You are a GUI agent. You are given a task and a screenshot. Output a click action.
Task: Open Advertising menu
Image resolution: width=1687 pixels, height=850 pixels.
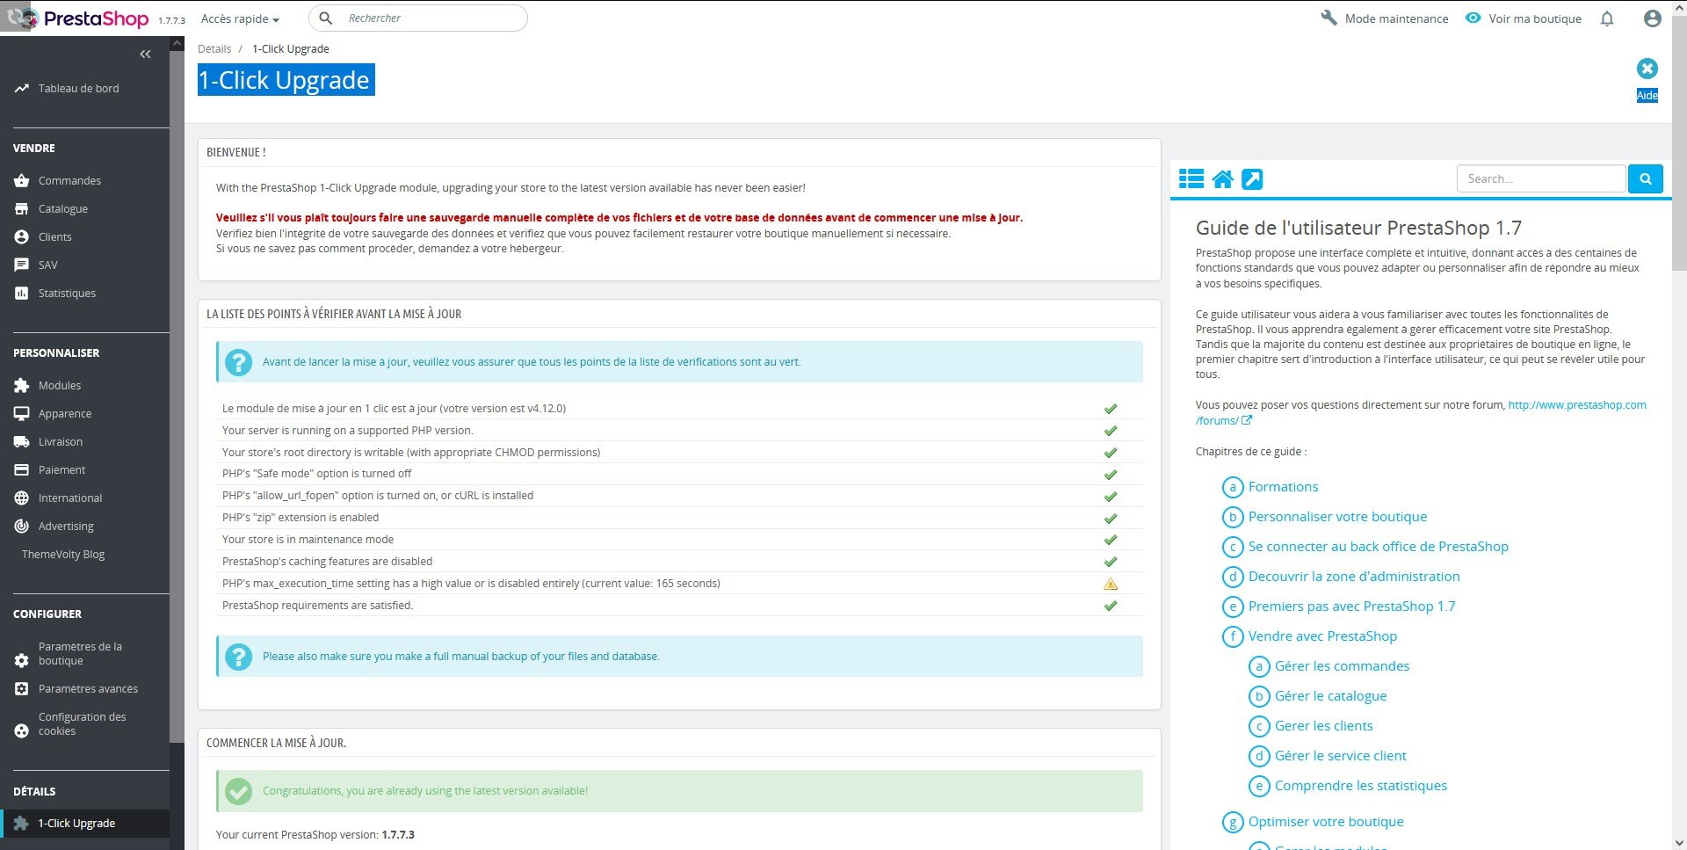pyautogui.click(x=65, y=527)
